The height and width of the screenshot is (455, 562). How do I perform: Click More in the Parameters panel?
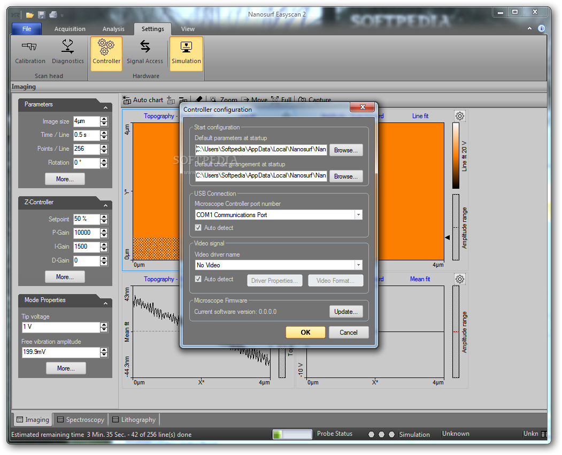click(x=65, y=179)
